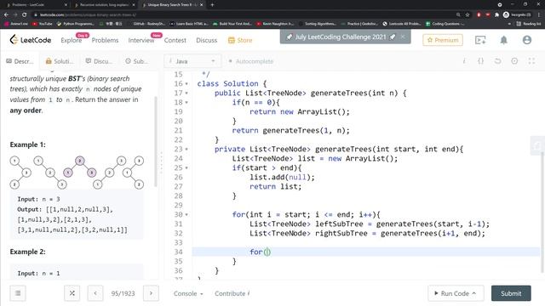Image resolution: width=545 pixels, height=306 pixels.
Task: Open Sorting Algorithms bookmark
Action: pos(318,24)
